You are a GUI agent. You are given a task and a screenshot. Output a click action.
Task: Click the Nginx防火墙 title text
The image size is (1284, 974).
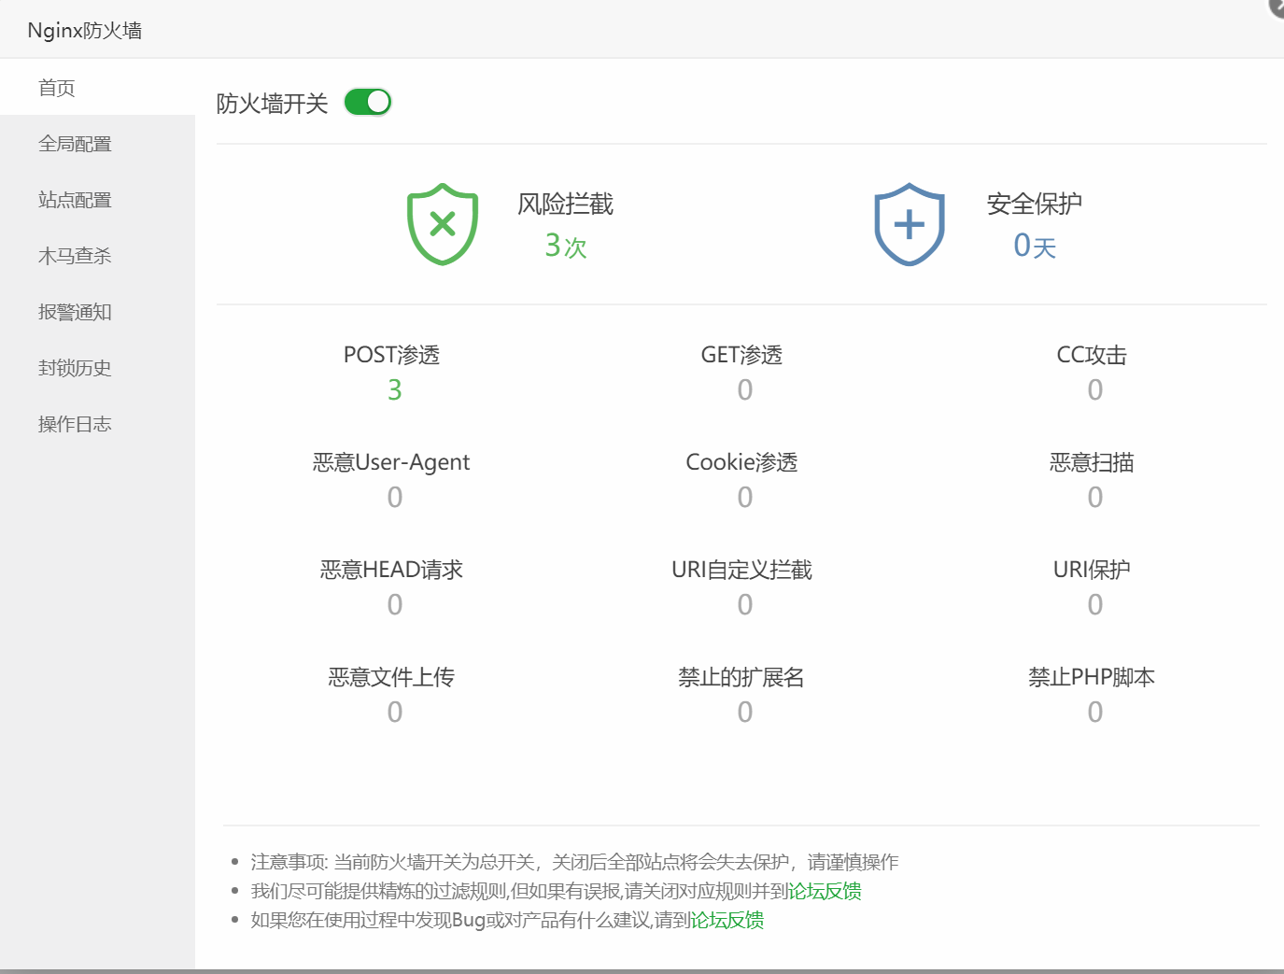pyautogui.click(x=85, y=30)
